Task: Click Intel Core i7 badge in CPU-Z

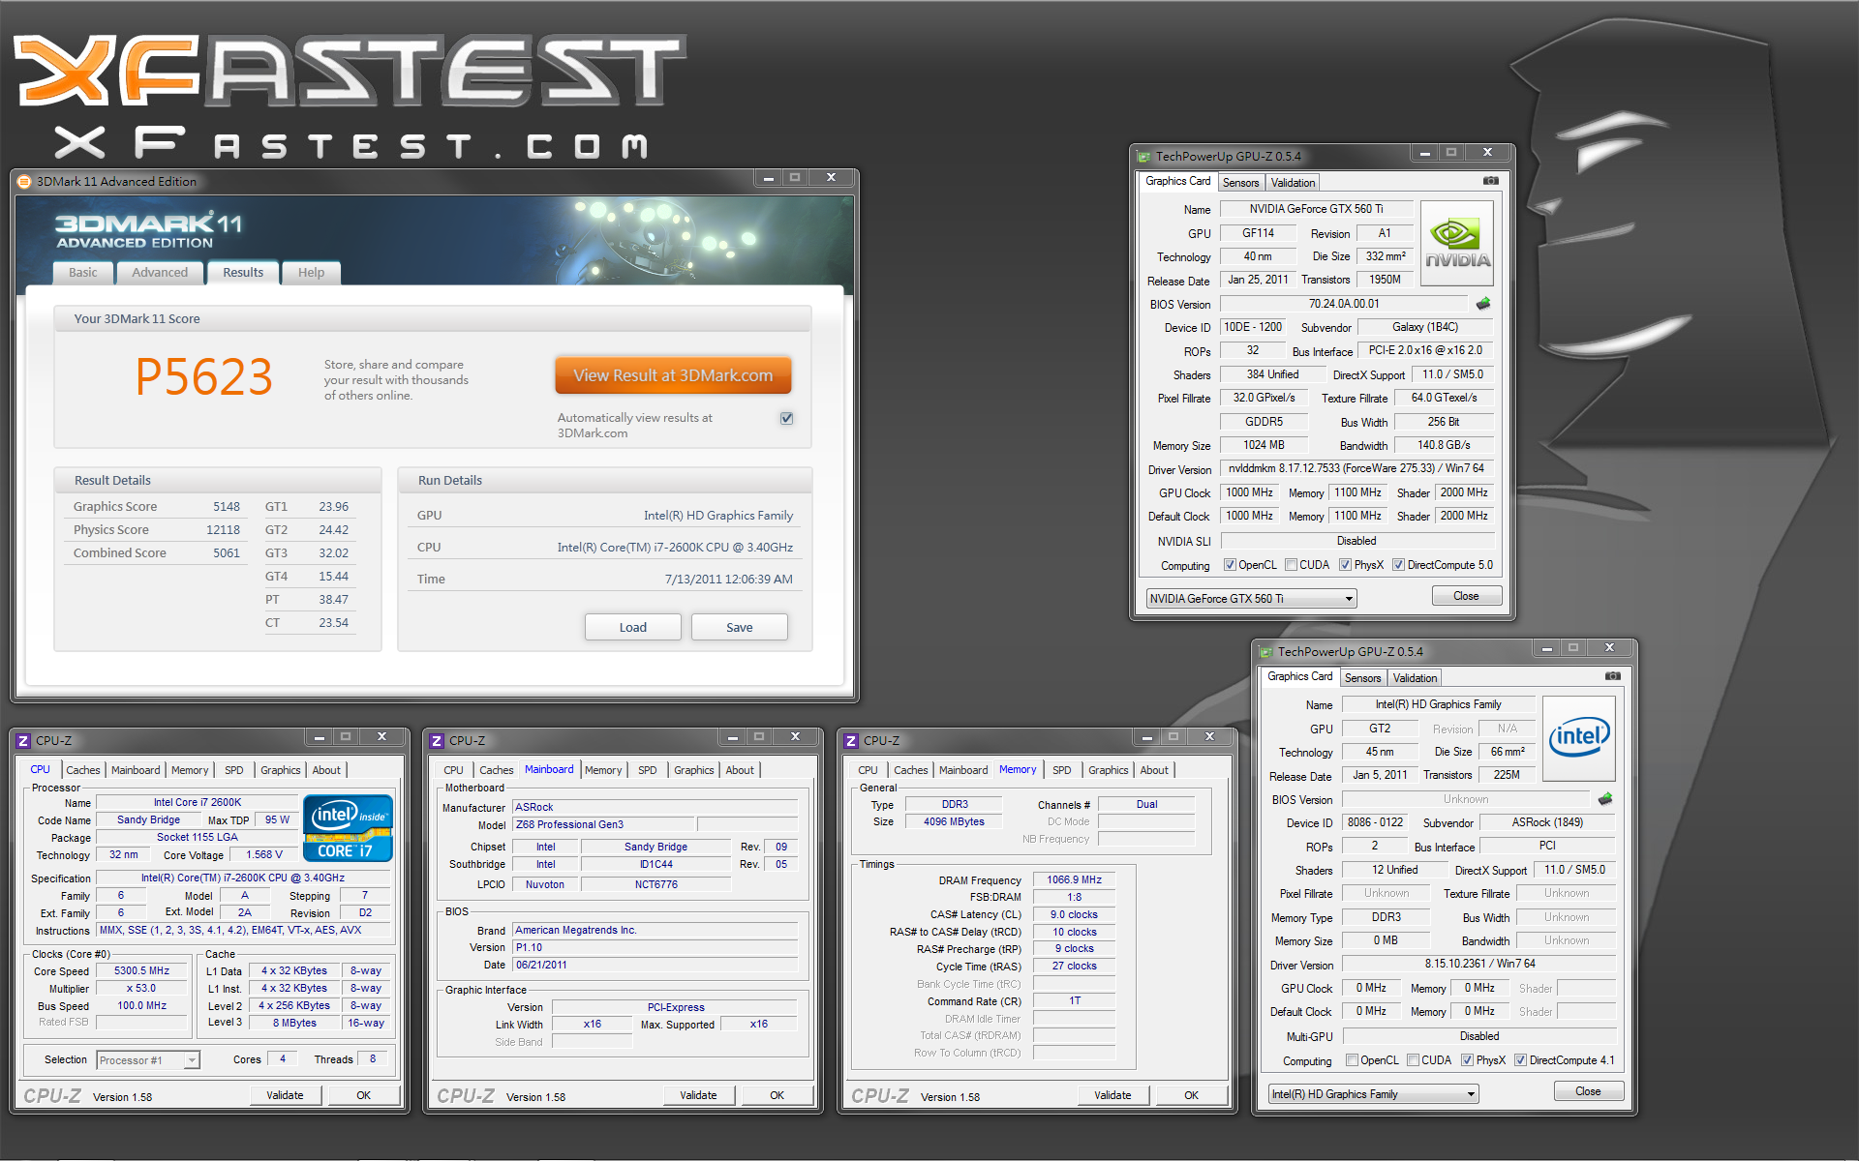Action: [348, 828]
